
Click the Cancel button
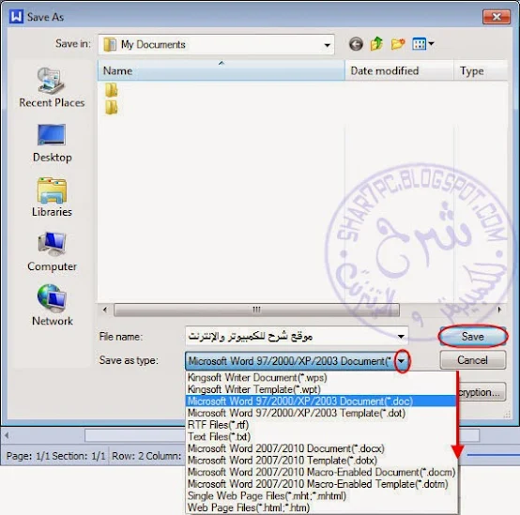pyautogui.click(x=473, y=360)
